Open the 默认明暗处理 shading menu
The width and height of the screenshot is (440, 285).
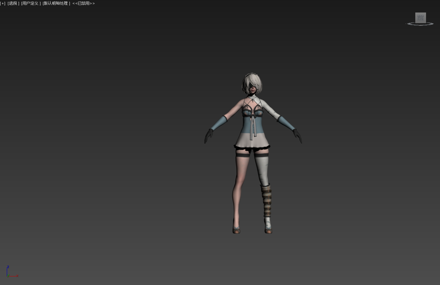[x=56, y=3]
